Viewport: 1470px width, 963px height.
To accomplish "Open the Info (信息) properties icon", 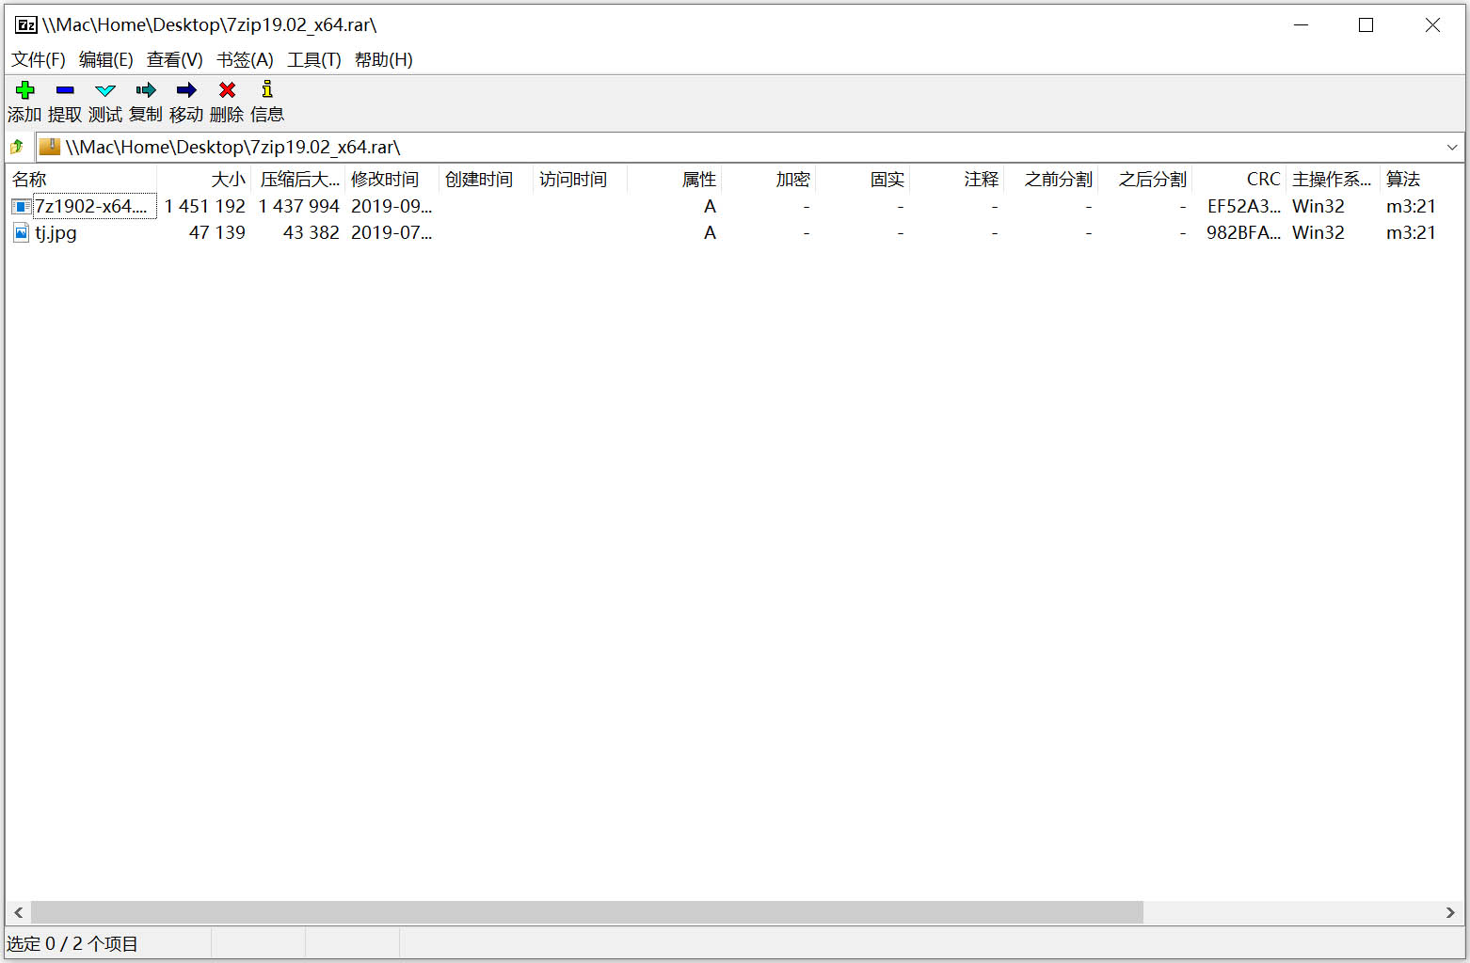I will pos(267,89).
